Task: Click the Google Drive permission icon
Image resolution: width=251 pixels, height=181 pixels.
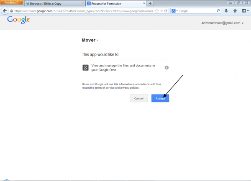Action: (x=85, y=68)
